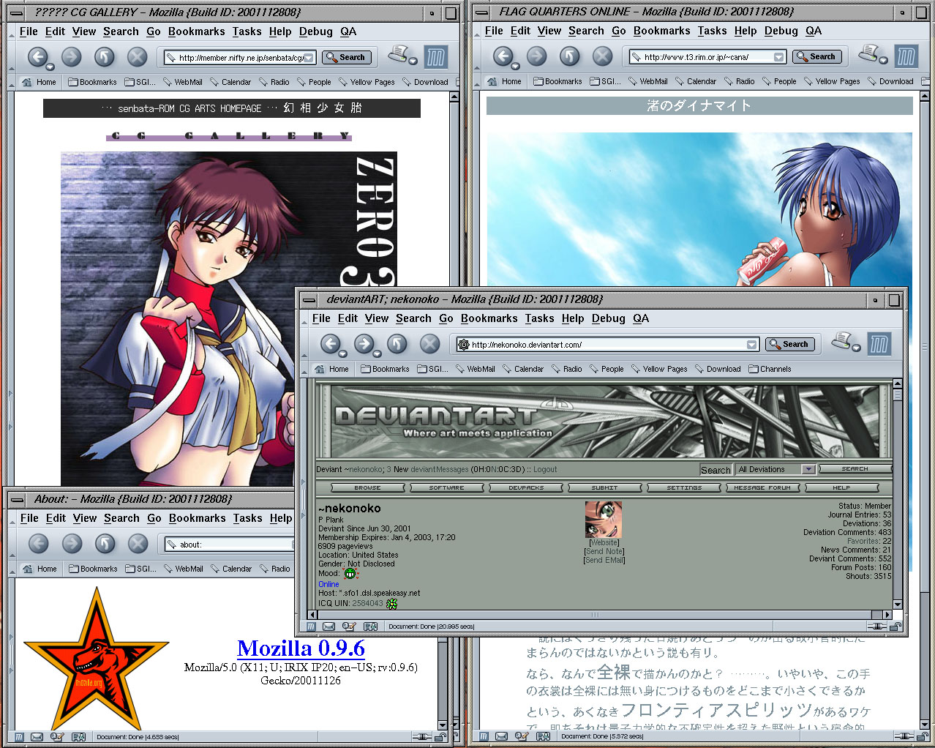Open Forward history arrow in deviantART window
Screen dimensions: 935x748
[x=375, y=354]
